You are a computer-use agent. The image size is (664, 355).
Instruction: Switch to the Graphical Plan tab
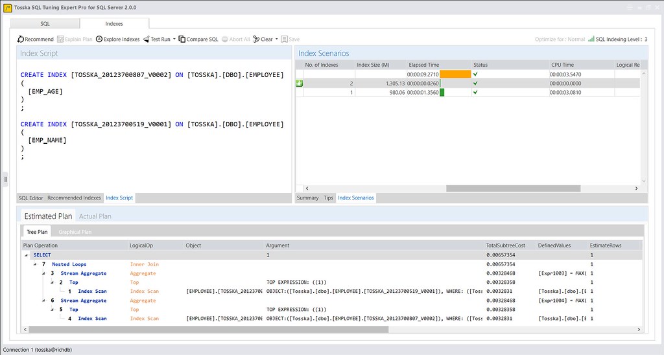[75, 232]
